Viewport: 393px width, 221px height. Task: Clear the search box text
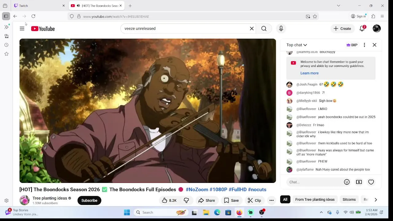(252, 29)
